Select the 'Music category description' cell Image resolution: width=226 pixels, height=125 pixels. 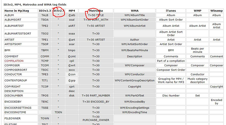[198, 81]
